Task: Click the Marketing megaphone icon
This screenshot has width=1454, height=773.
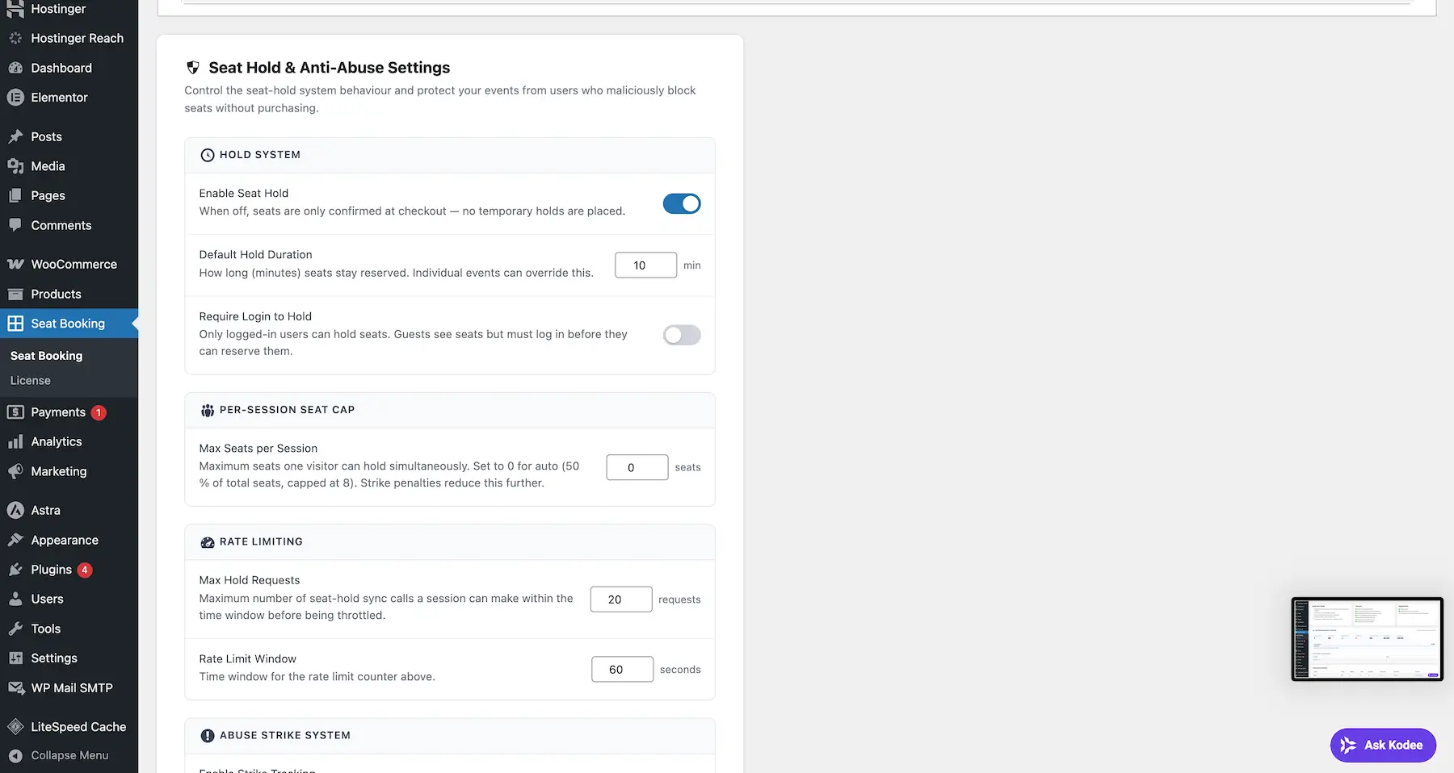Action: click(x=15, y=472)
